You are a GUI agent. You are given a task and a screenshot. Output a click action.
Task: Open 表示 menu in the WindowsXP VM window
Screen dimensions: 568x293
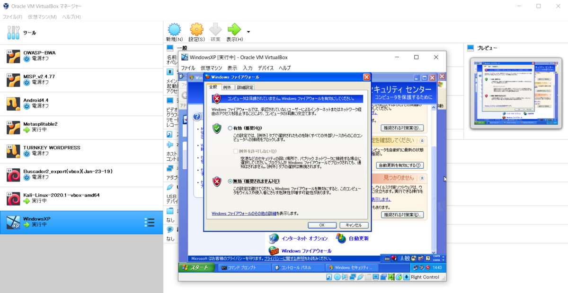tap(232, 68)
